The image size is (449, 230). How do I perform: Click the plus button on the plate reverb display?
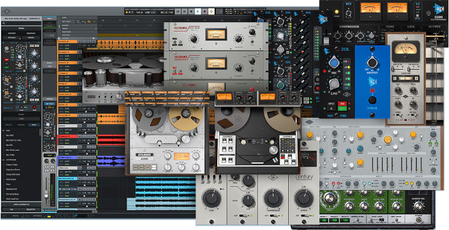point(417,78)
